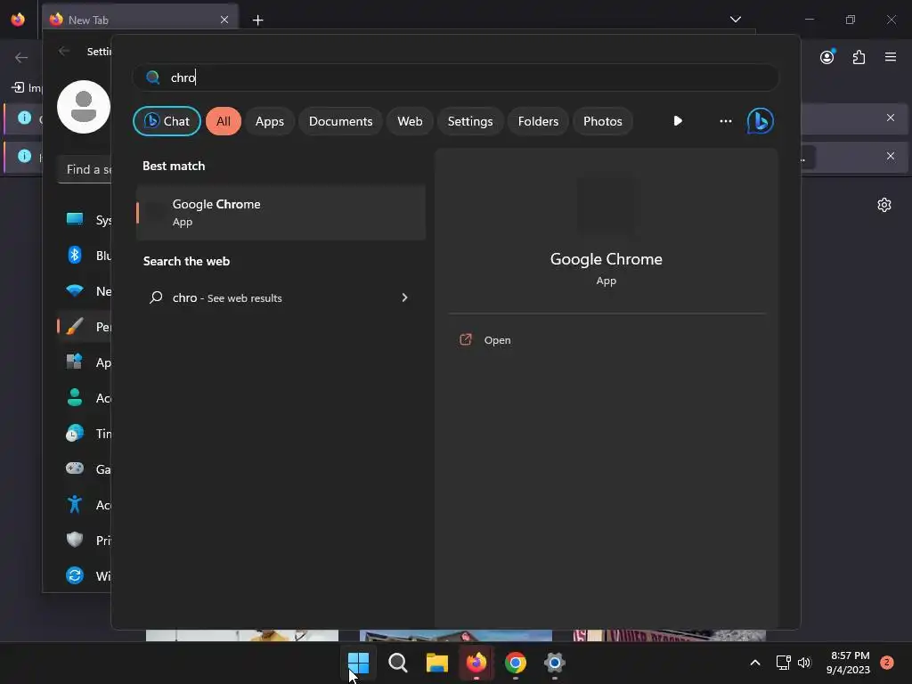This screenshot has width=912, height=684.
Task: Select the All search filter
Action: pyautogui.click(x=224, y=121)
